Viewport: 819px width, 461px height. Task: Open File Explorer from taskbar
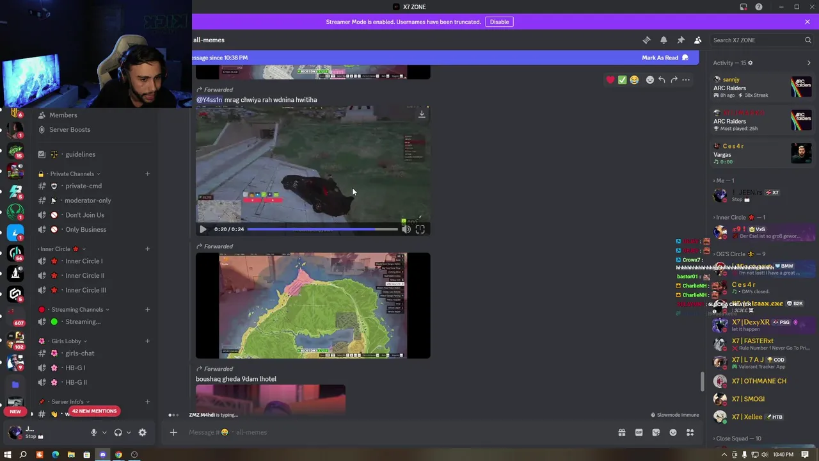point(71,455)
